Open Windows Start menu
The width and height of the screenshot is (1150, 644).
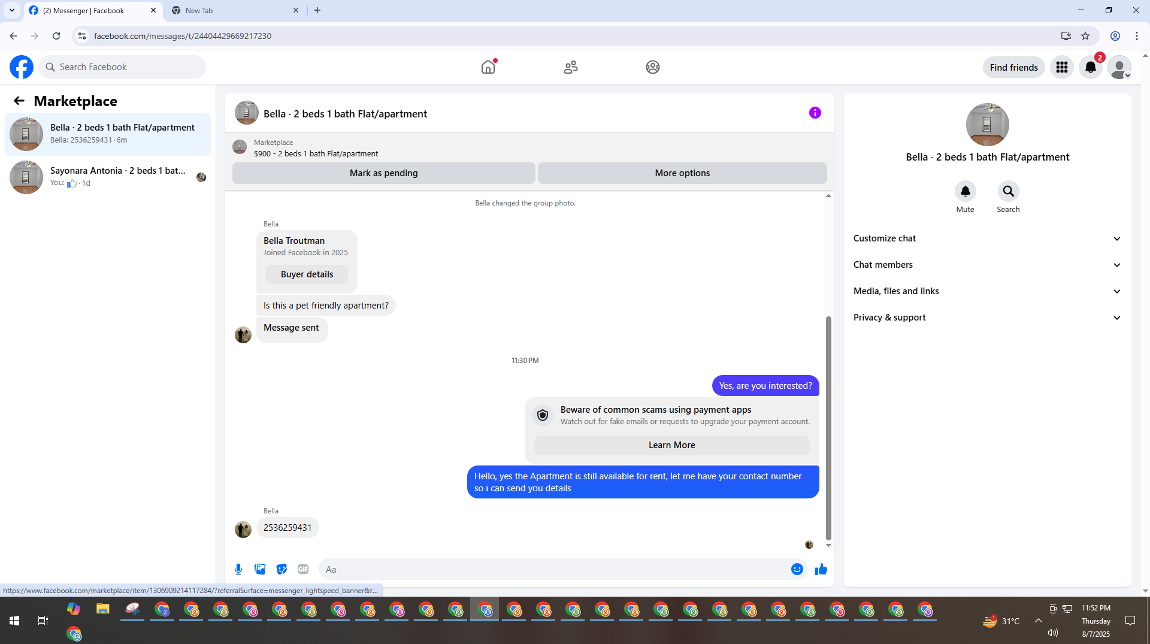point(14,621)
